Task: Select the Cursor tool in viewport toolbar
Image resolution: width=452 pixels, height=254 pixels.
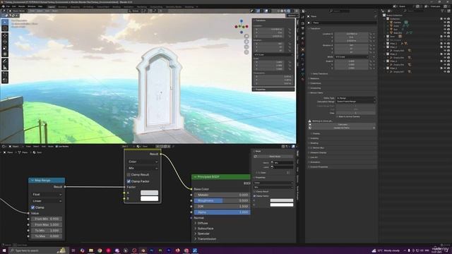Action: [x=5, y=28]
